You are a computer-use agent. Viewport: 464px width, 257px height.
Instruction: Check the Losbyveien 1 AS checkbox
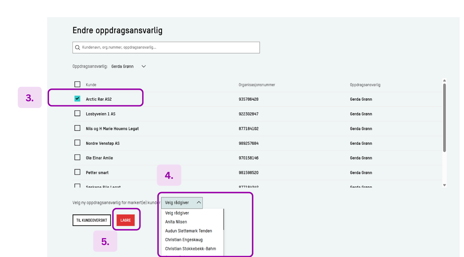pyautogui.click(x=77, y=113)
